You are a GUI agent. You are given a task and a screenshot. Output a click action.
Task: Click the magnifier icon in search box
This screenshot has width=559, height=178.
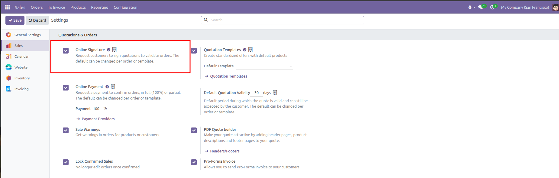click(x=206, y=20)
